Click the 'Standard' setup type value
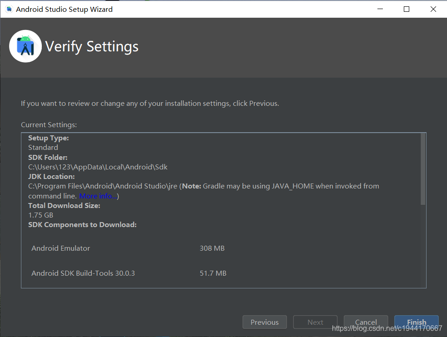The height and width of the screenshot is (337, 447). (x=43, y=148)
